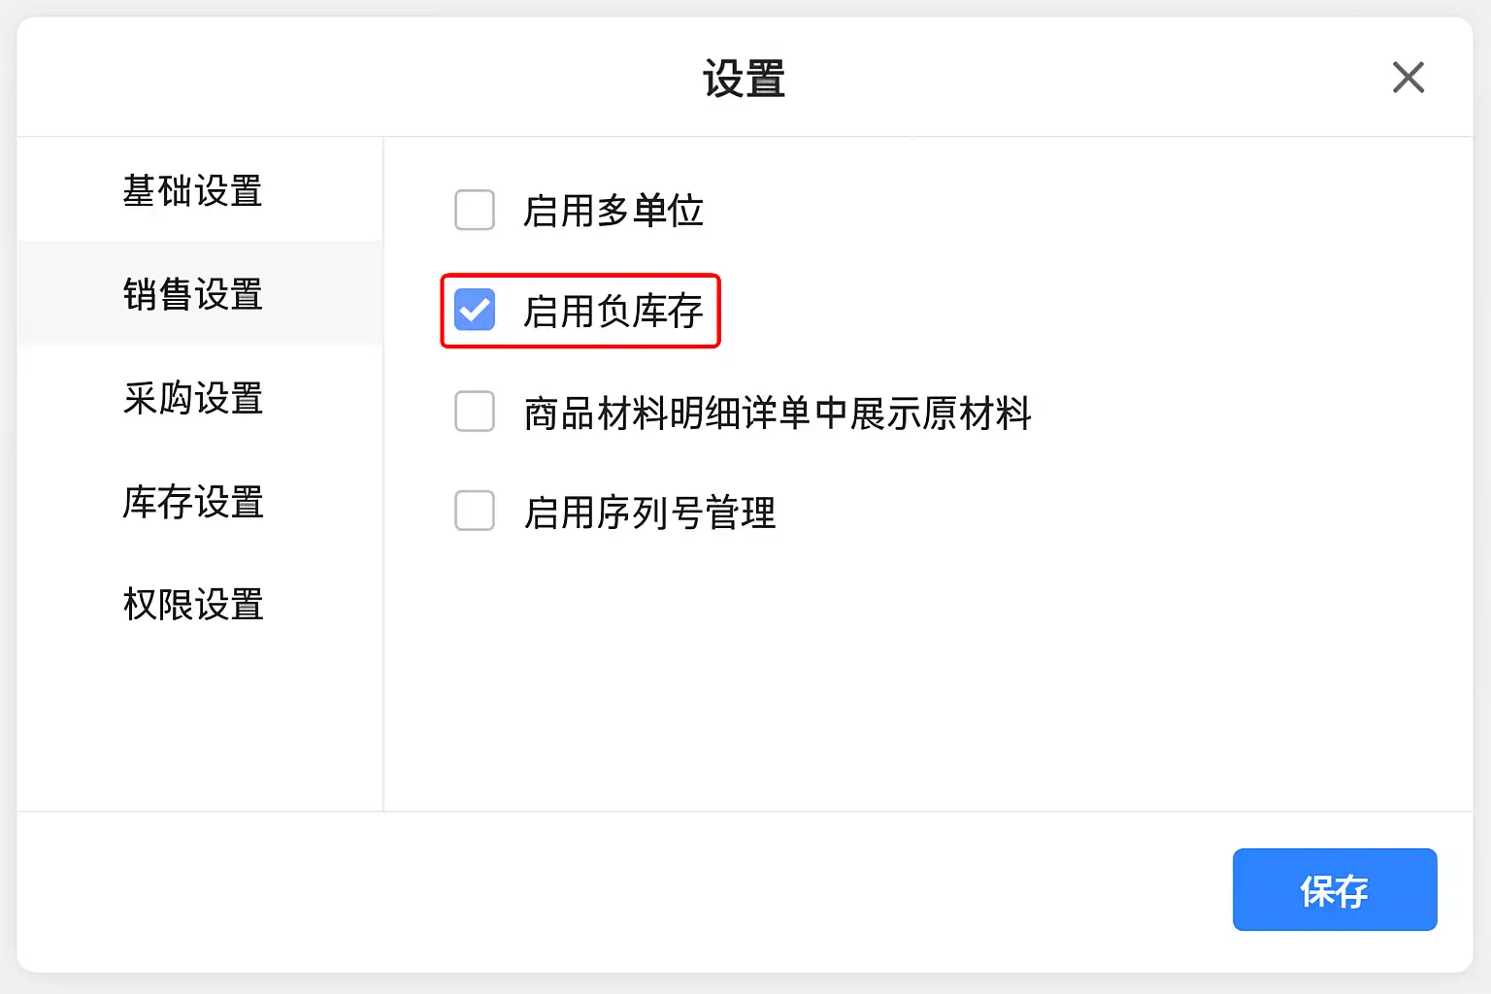Switch to the 采购设置 tab
Screen dimensions: 1491x994
tap(193, 398)
